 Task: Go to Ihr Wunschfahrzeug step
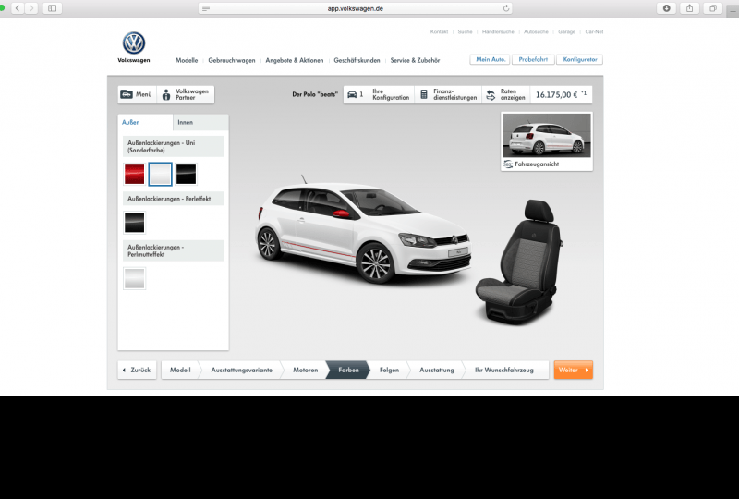[503, 370]
